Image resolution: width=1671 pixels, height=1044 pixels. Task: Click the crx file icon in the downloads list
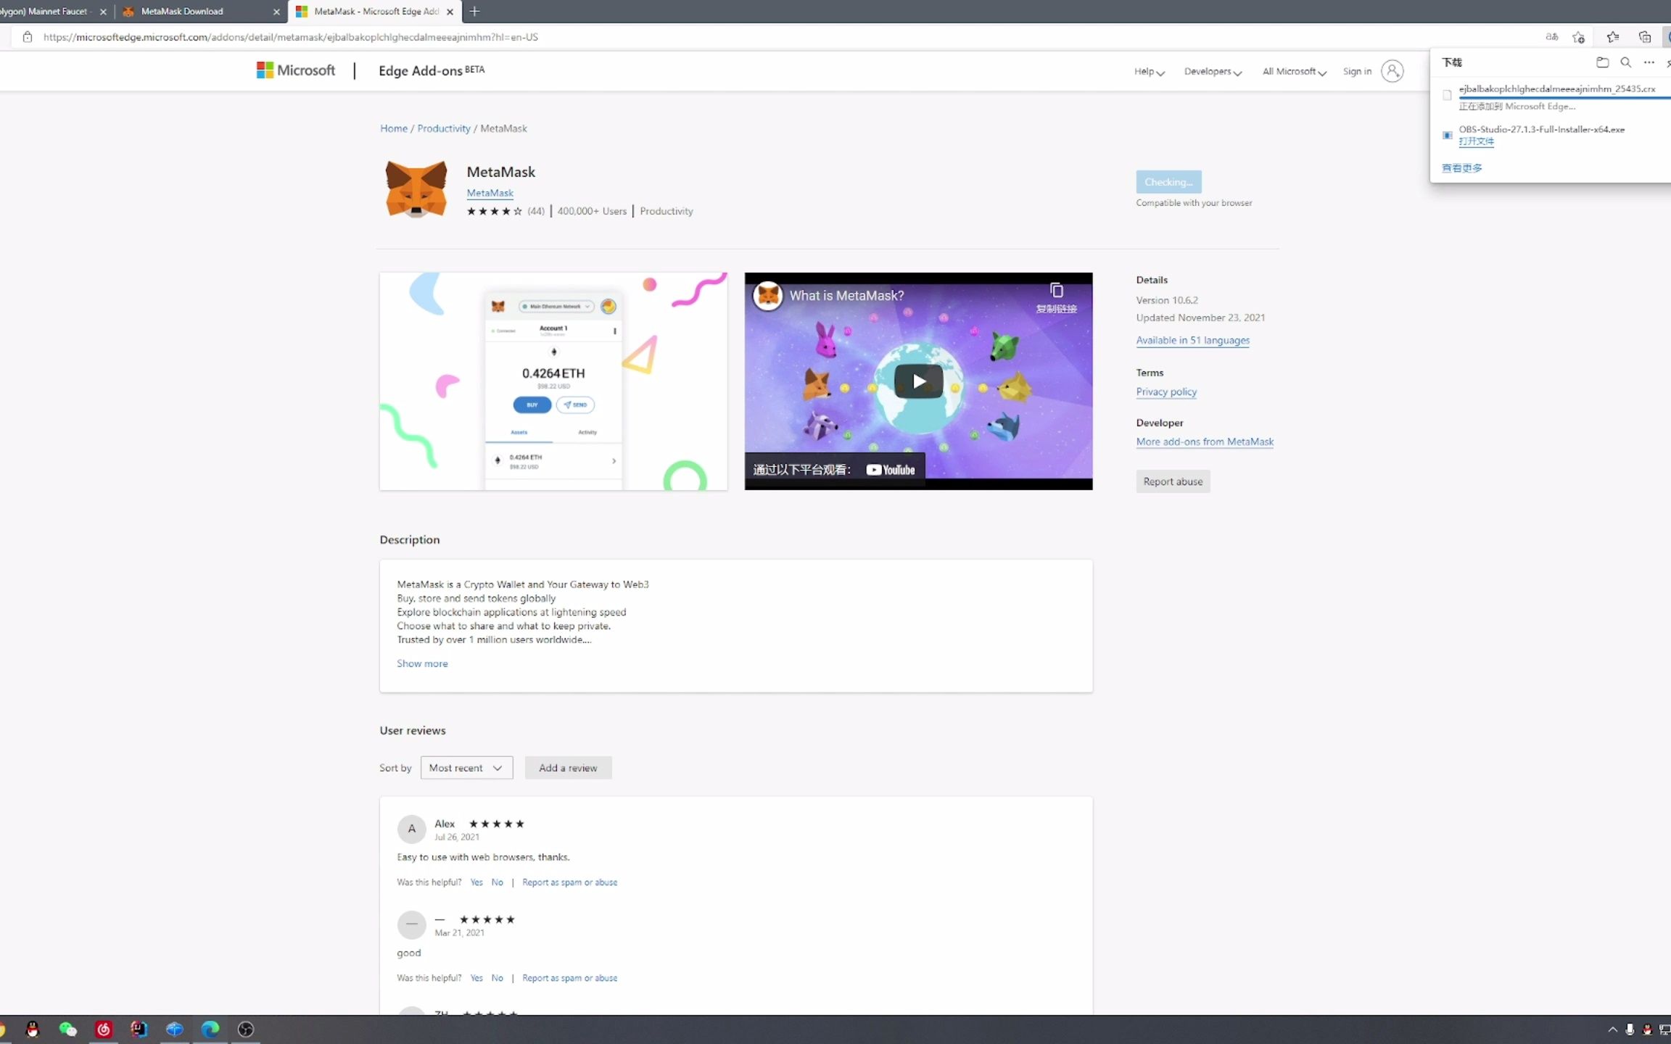[1447, 95]
